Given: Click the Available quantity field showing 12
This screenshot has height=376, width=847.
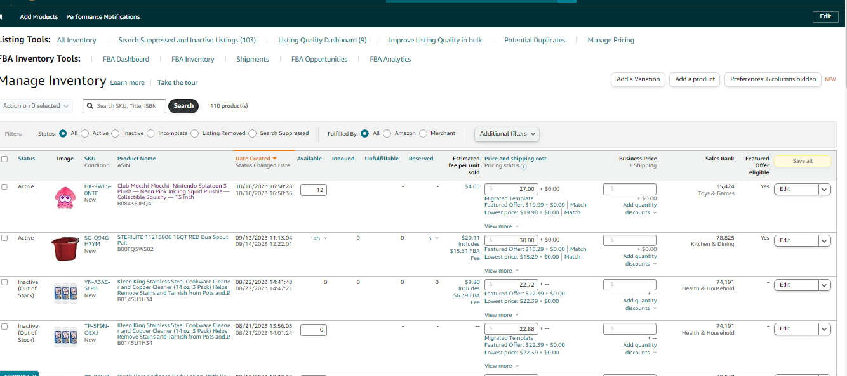Looking at the screenshot, I should [313, 190].
